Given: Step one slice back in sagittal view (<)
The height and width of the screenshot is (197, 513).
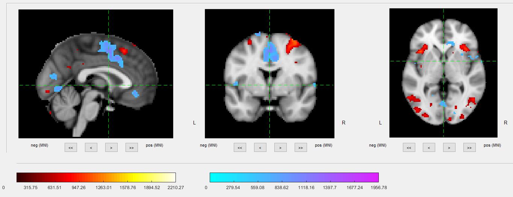Looking at the screenshot, I should tap(91, 147).
